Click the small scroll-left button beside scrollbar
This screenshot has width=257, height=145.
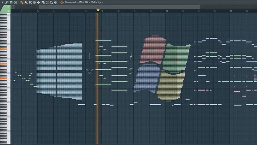tap(13, 7)
